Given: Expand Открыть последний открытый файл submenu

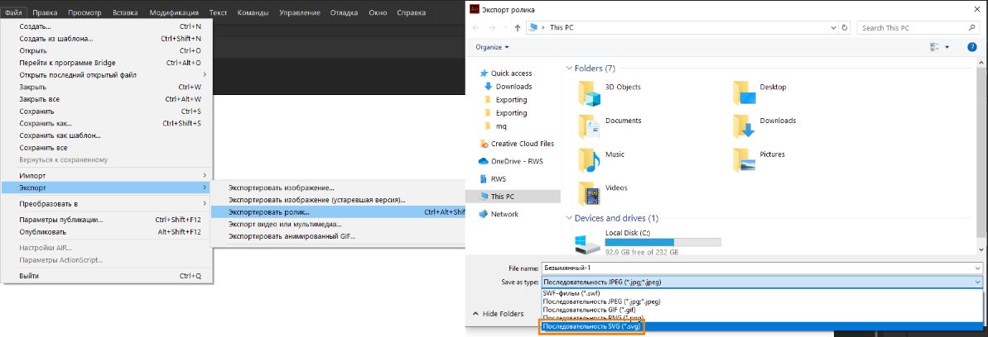Looking at the screenshot, I should [x=107, y=75].
